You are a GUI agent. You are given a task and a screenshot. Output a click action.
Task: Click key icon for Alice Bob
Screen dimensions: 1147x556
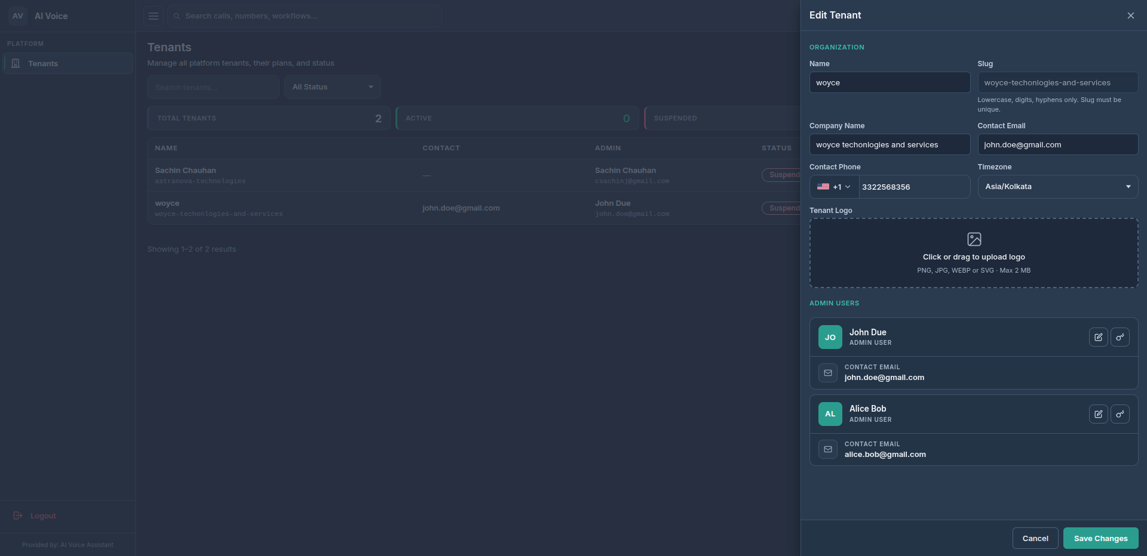pos(1120,414)
